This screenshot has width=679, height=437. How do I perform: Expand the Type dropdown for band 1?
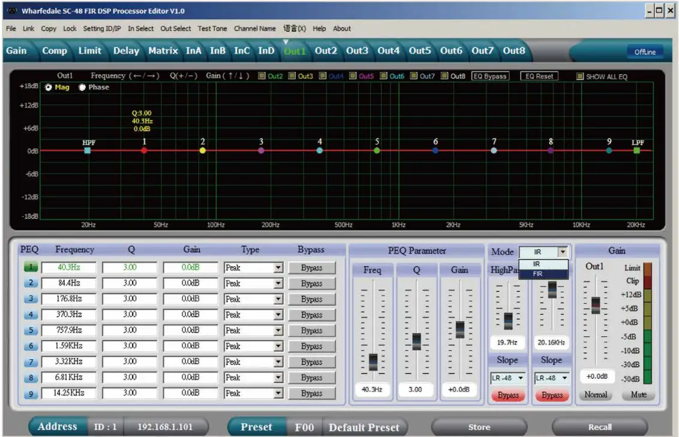[x=278, y=268]
